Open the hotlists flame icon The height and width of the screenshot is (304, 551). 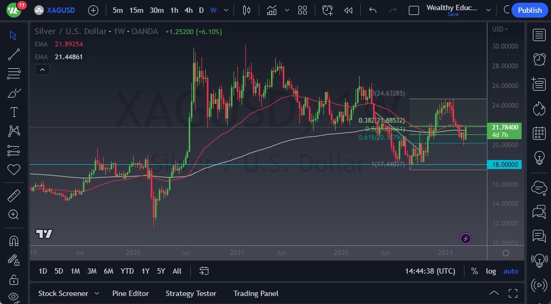(539, 108)
